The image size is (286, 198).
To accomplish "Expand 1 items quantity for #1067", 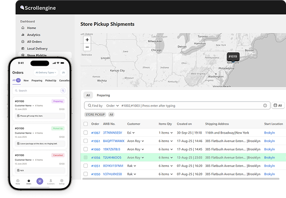I will pyautogui.click(x=172, y=133).
